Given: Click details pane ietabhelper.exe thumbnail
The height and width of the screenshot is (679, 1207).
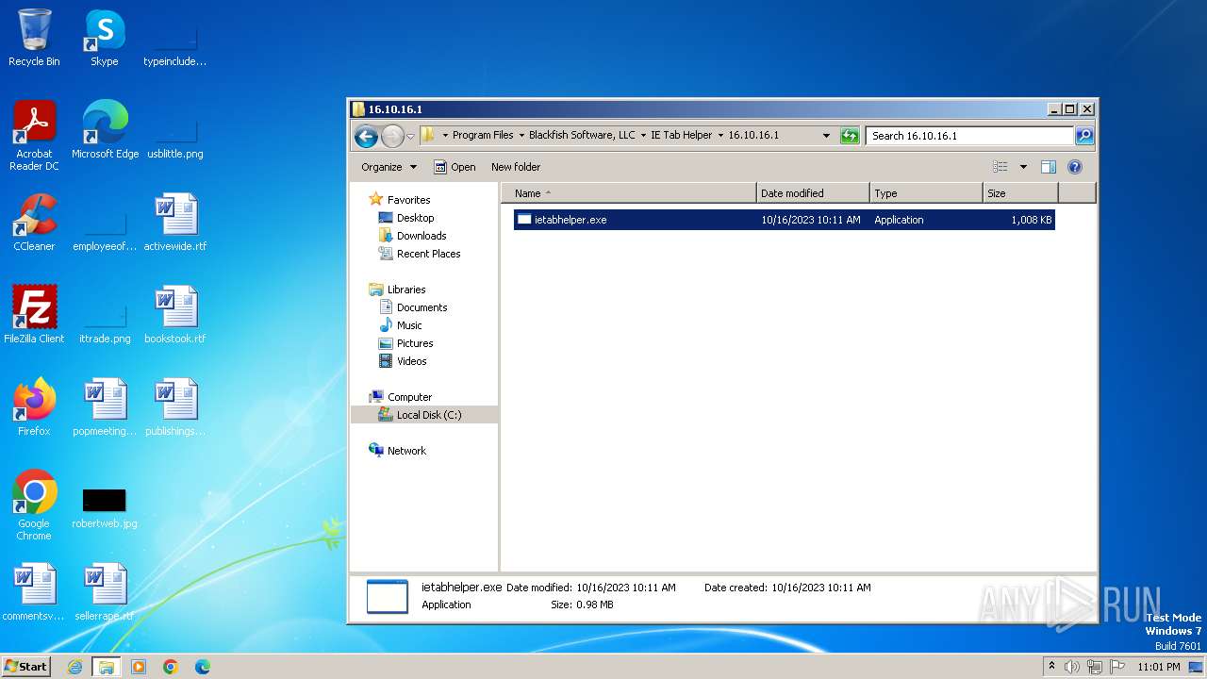Looking at the screenshot, I should coord(388,596).
